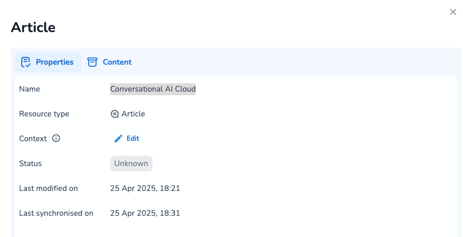Click the Name field label

coord(30,89)
